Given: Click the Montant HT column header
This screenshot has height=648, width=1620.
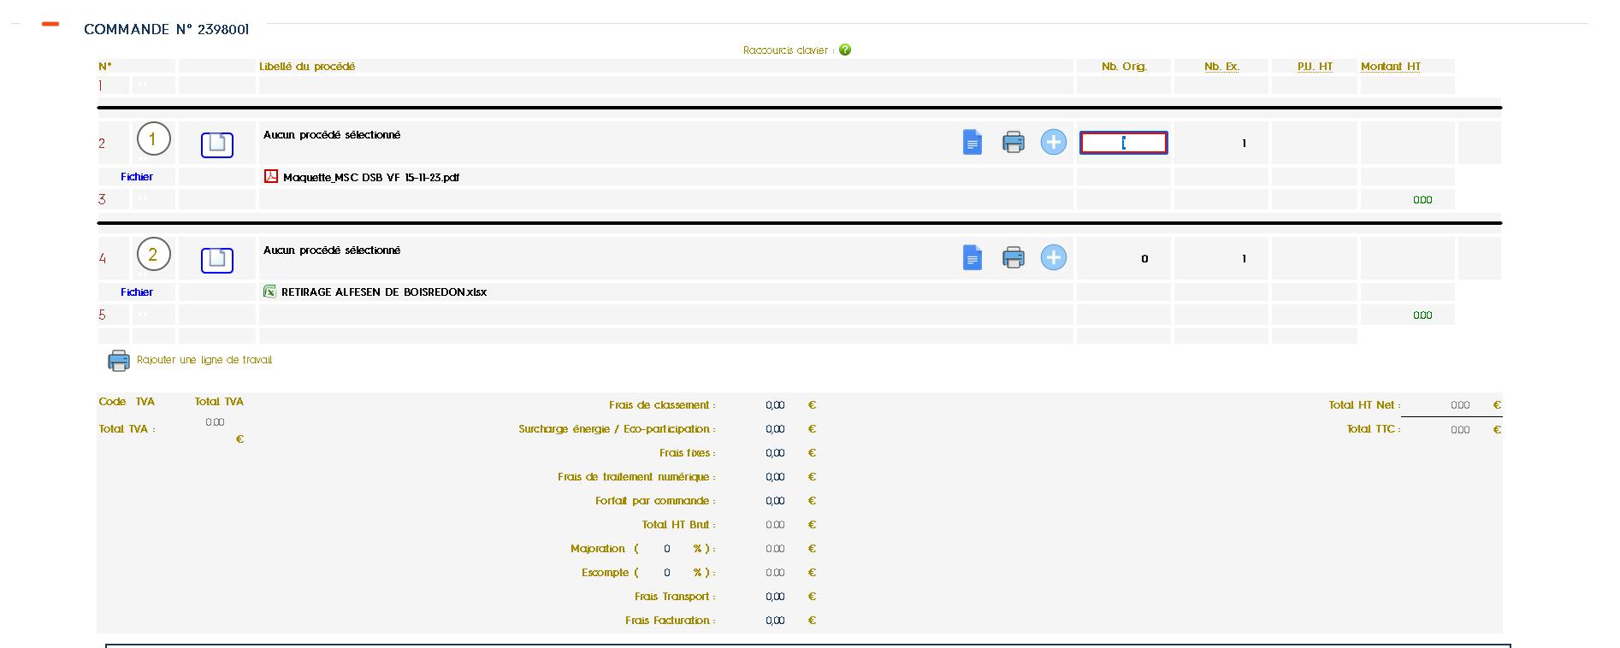Looking at the screenshot, I should click(1390, 67).
